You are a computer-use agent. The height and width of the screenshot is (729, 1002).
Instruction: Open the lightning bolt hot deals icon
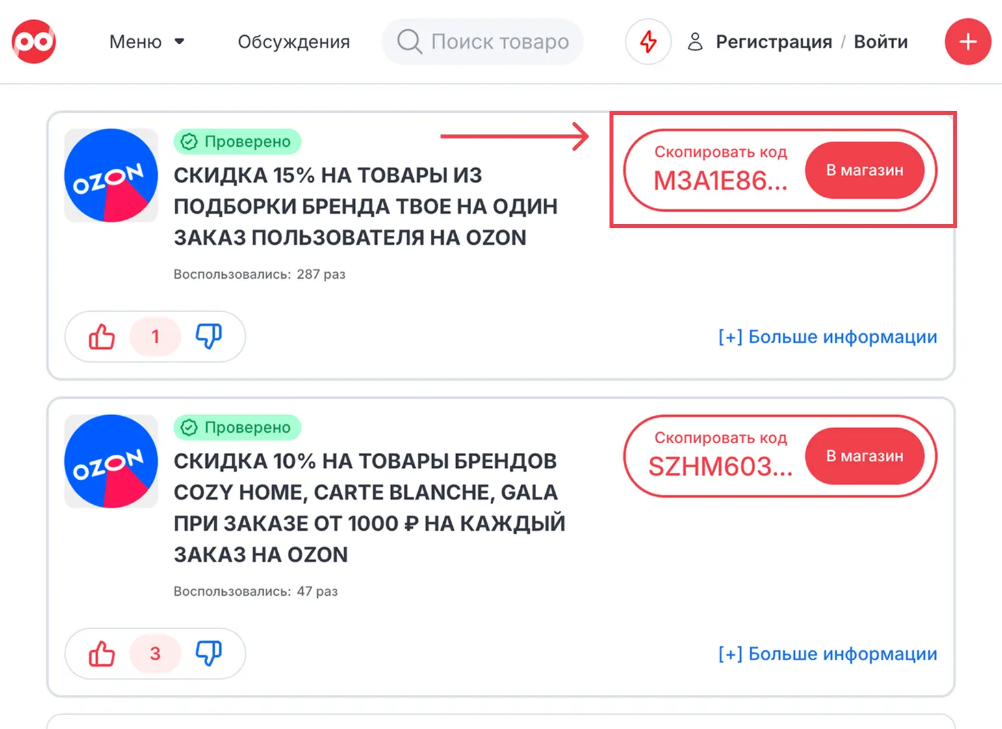click(648, 42)
